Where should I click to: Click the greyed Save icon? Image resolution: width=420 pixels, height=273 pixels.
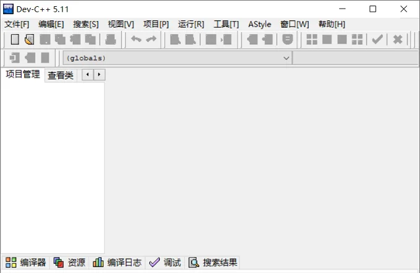(44, 40)
